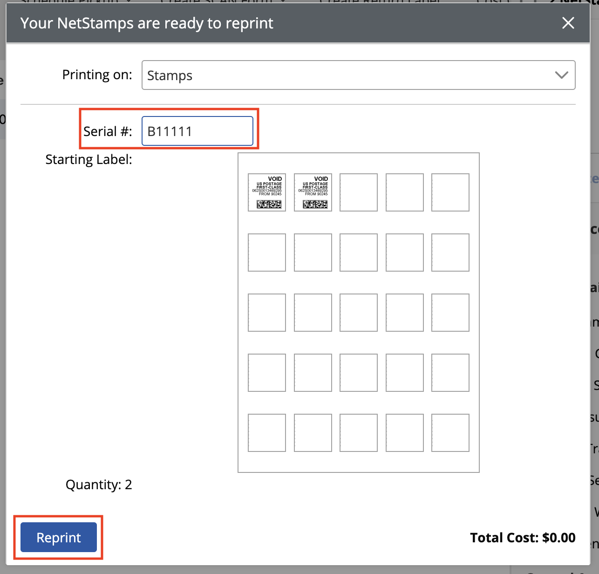Close the NetStamps reprint dialog

click(x=568, y=23)
